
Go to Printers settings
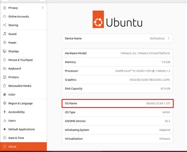tap(23, 77)
